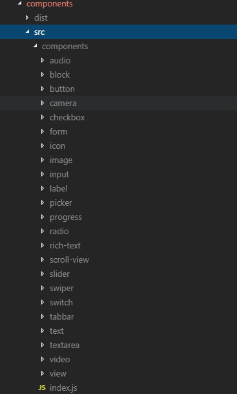
Task: Expand the radio folder arrow
Action: pos(43,231)
